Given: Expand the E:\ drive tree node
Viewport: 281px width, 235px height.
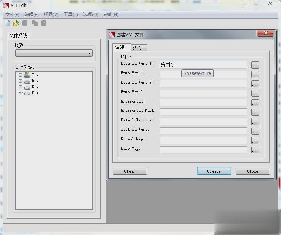Looking at the screenshot, I should pyautogui.click(x=20, y=87).
